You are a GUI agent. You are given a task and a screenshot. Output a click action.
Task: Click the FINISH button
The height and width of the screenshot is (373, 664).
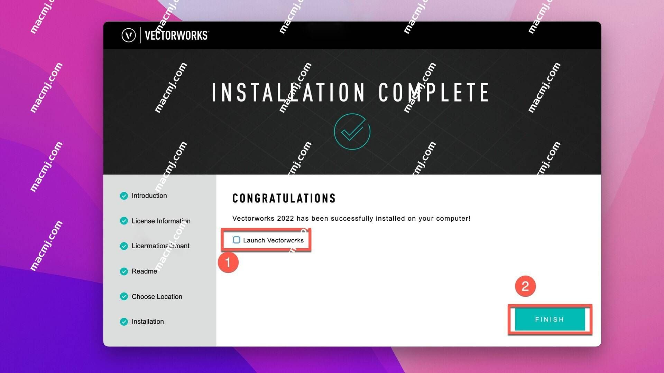point(550,319)
